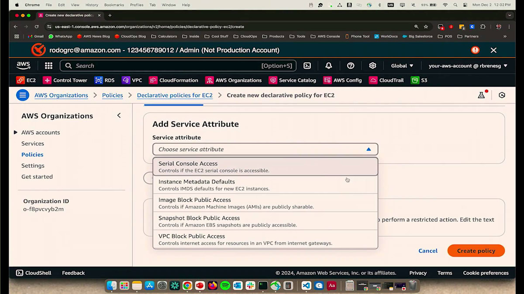The image size is (524, 294).
Task: Open Service Catalog shortcut
Action: (x=292, y=80)
